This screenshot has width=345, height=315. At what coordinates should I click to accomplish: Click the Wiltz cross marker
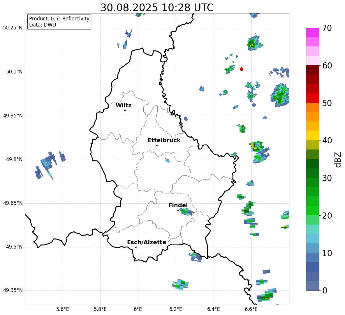[125, 110]
